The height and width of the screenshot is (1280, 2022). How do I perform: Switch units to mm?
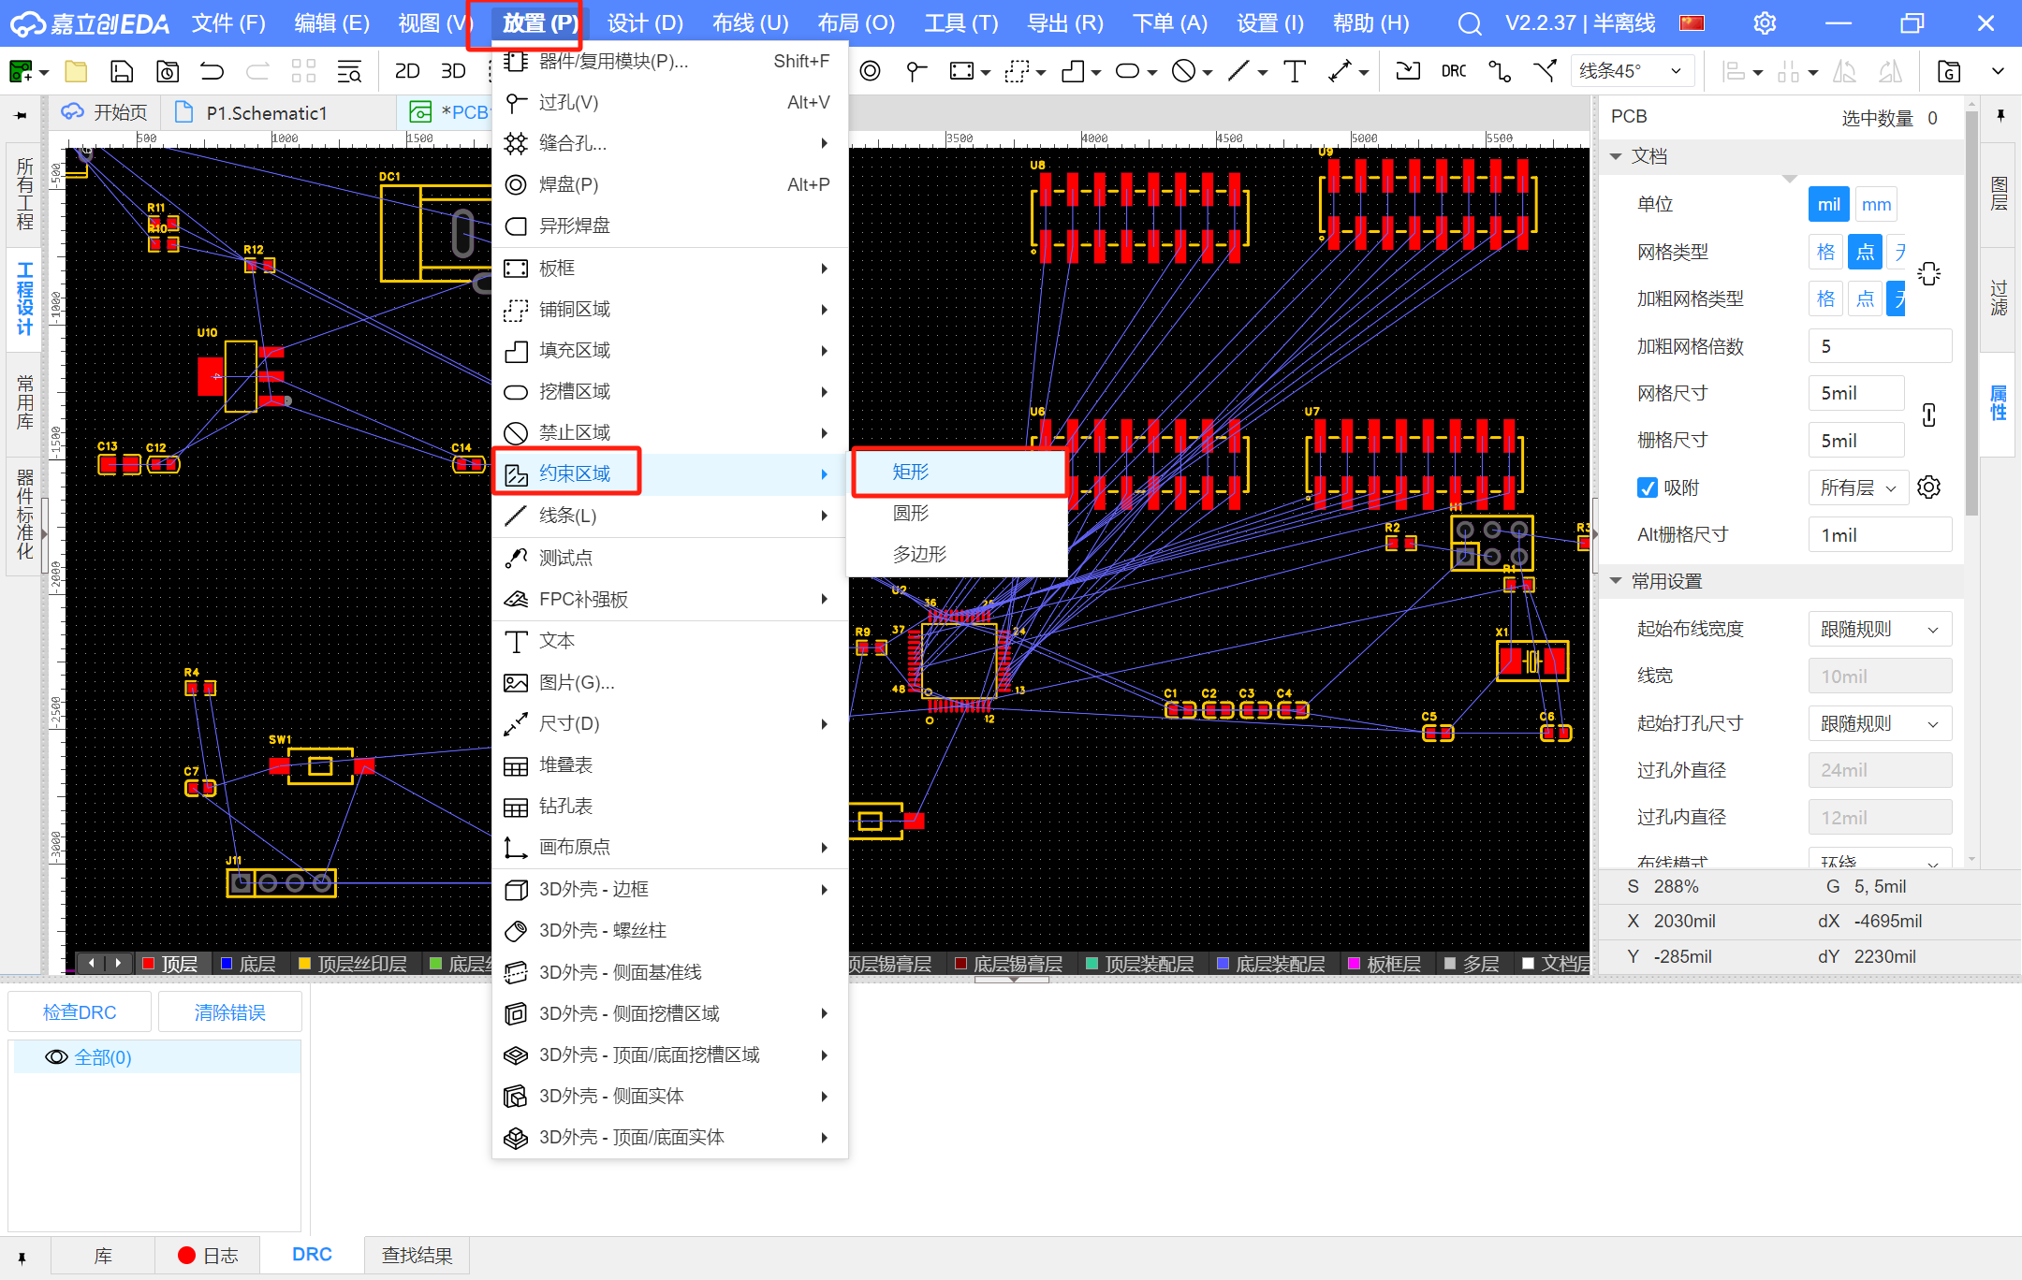coord(1876,205)
